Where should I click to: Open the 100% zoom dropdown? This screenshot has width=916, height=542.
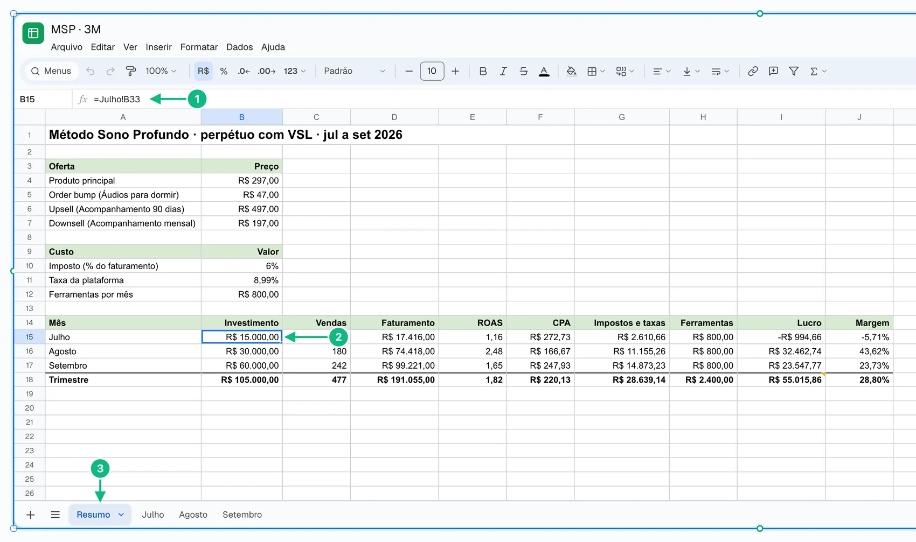point(161,71)
